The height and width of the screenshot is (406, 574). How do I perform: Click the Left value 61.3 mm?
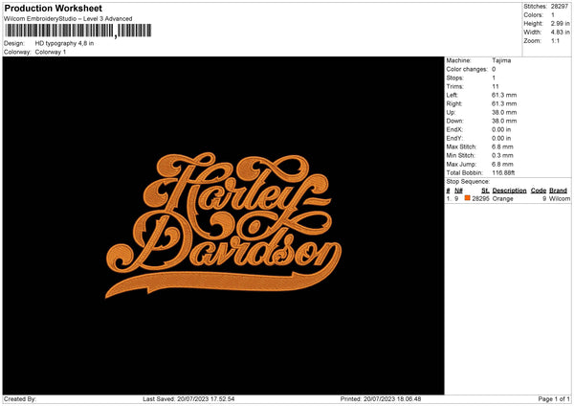[x=504, y=95]
